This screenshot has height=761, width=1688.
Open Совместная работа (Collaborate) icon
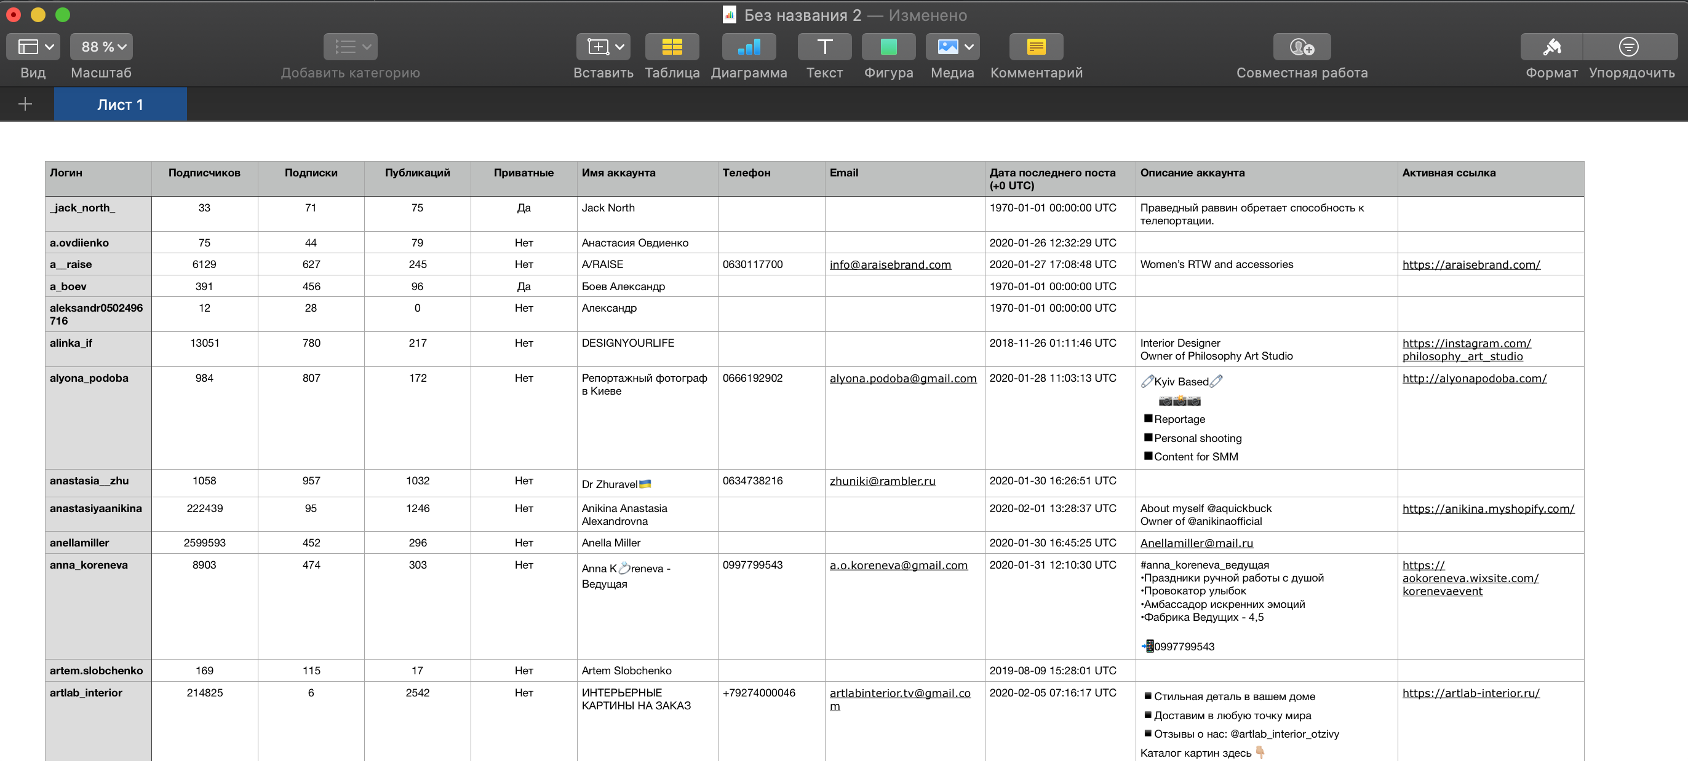click(x=1302, y=47)
